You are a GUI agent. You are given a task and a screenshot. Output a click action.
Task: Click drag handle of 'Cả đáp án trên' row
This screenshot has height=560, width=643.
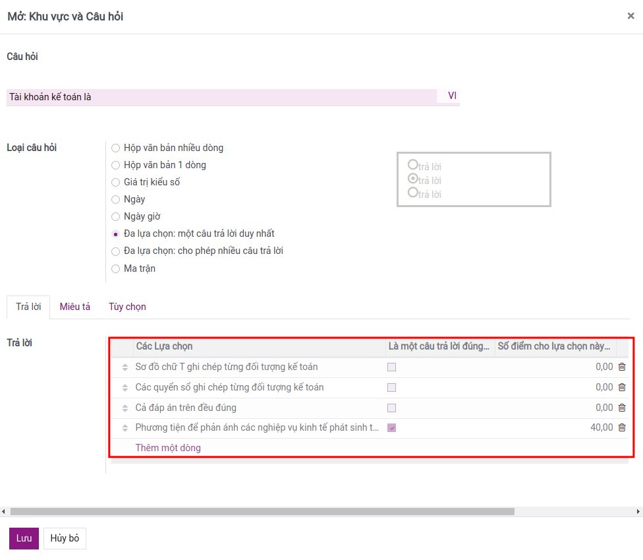pyautogui.click(x=125, y=408)
